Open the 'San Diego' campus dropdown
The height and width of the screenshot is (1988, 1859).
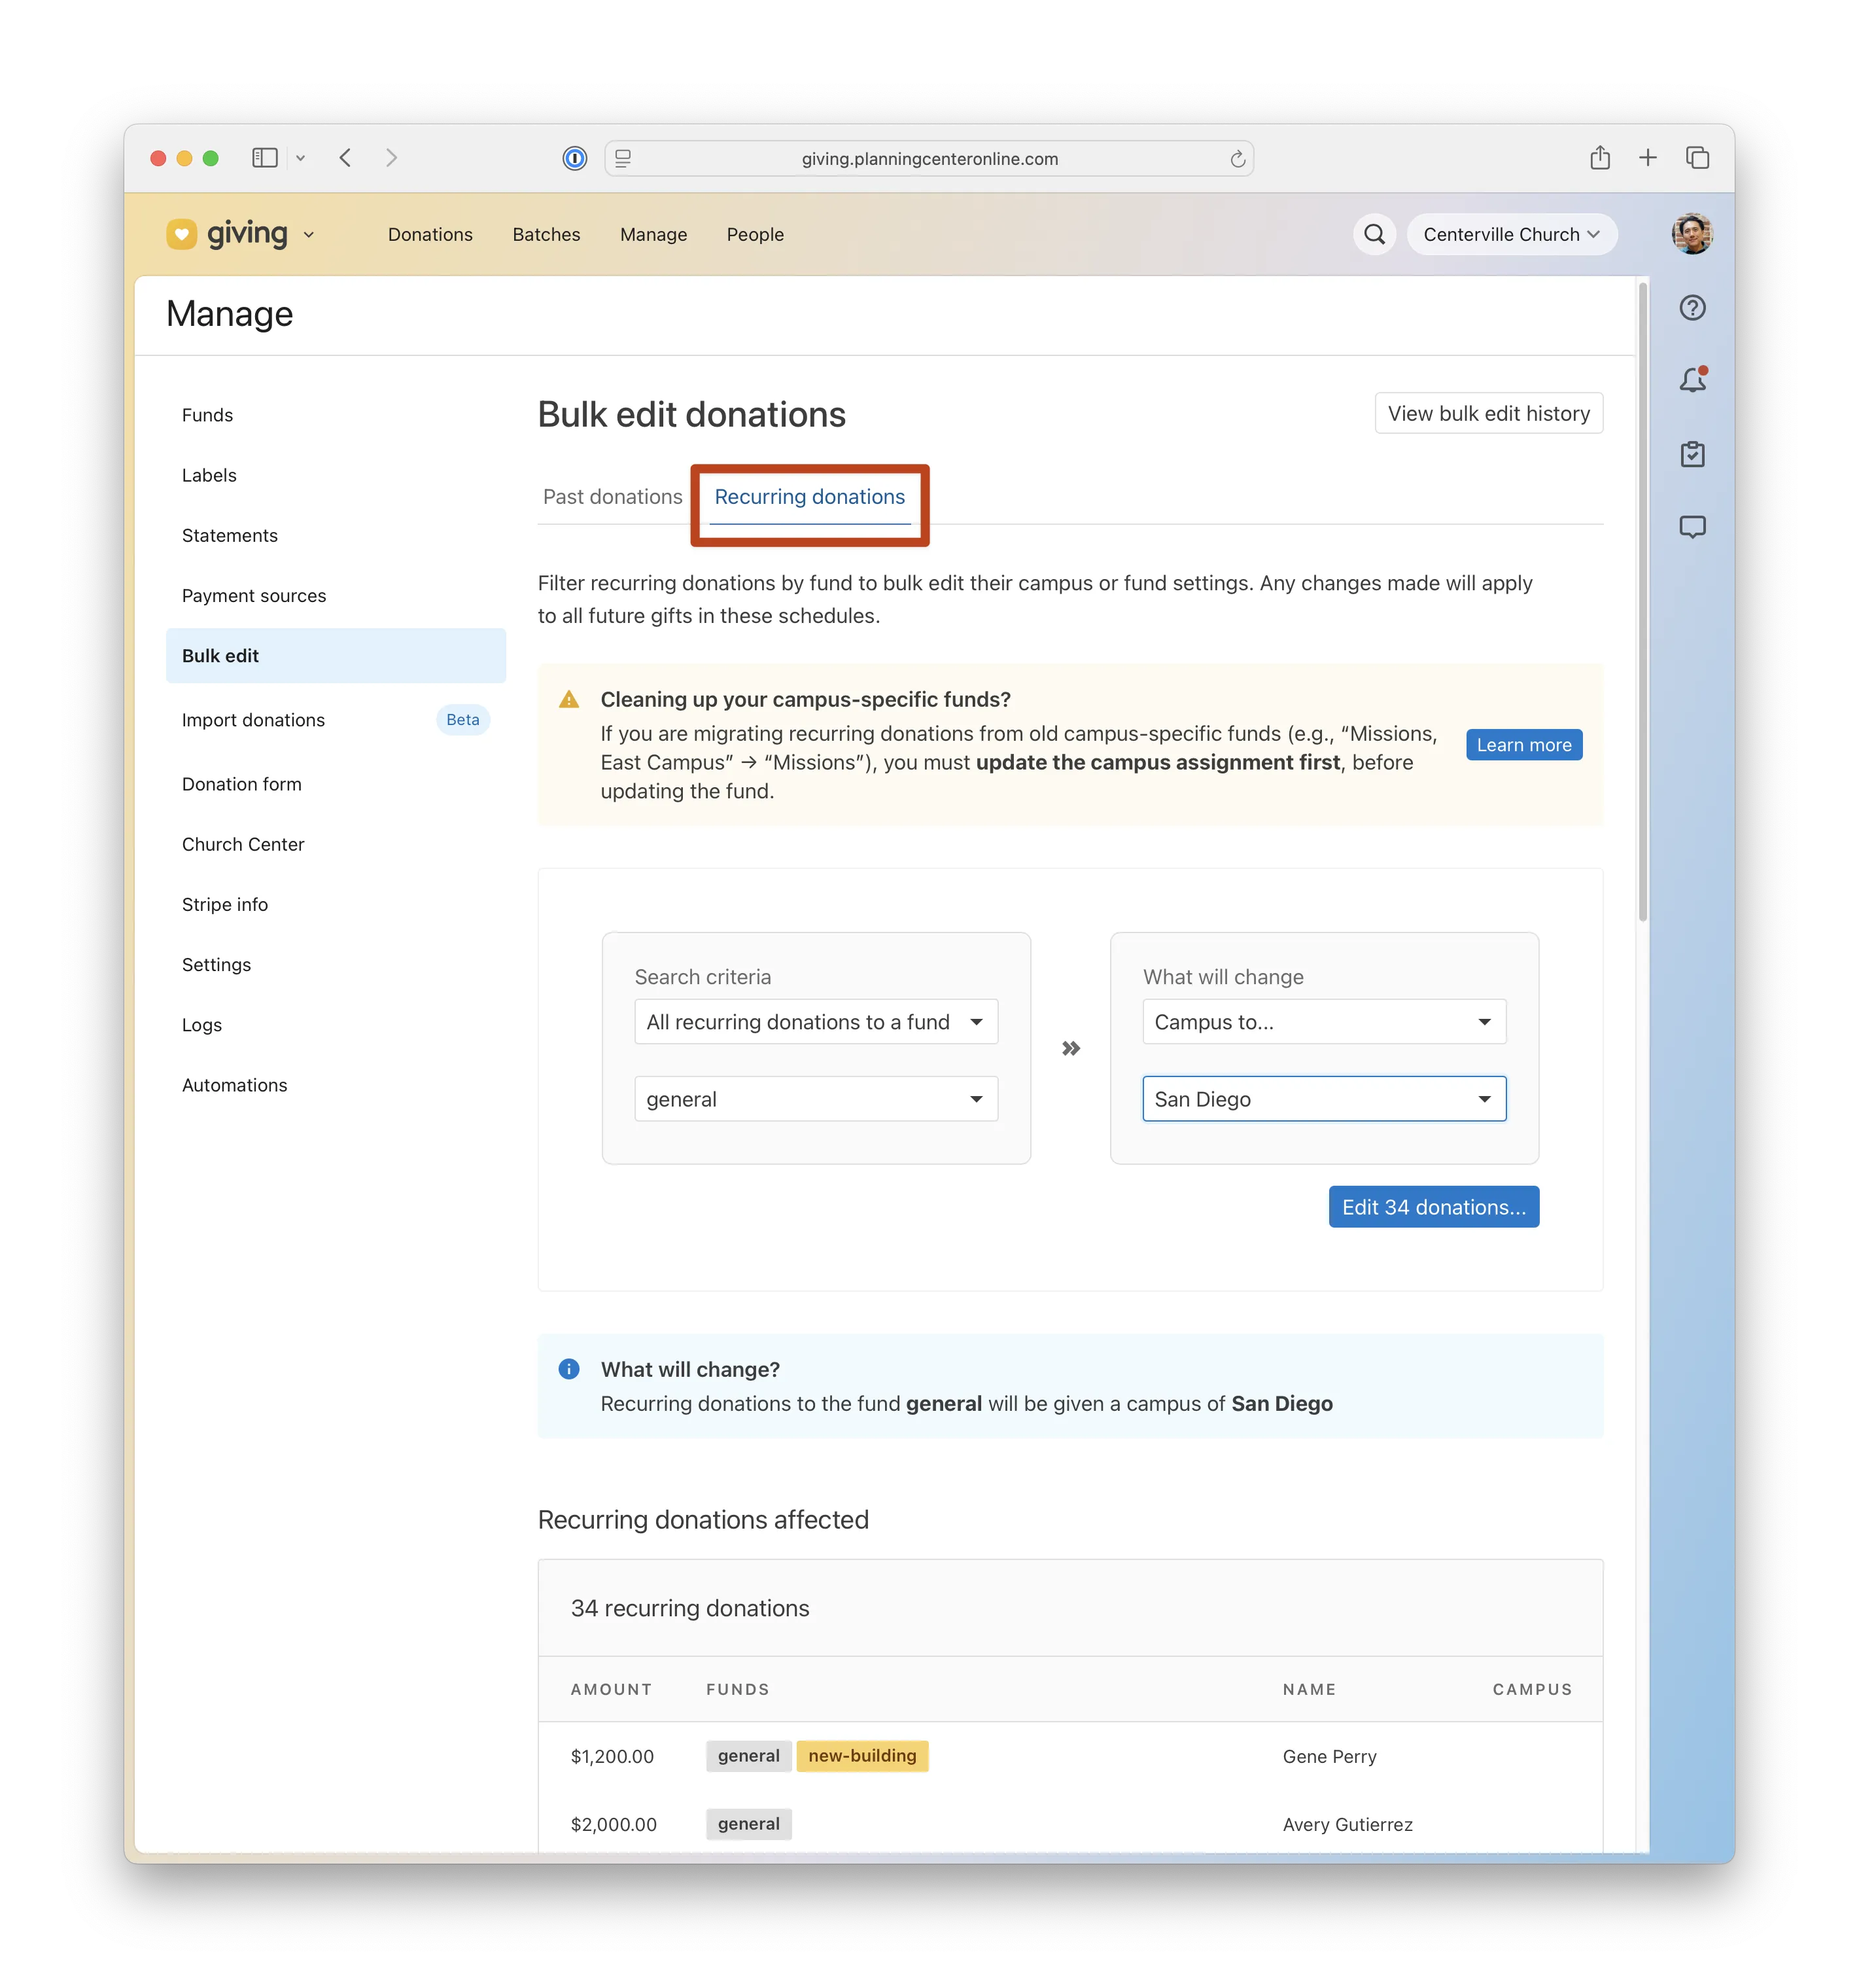1323,1099
